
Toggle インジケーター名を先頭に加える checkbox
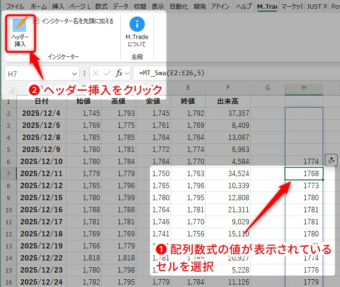tap(36, 21)
